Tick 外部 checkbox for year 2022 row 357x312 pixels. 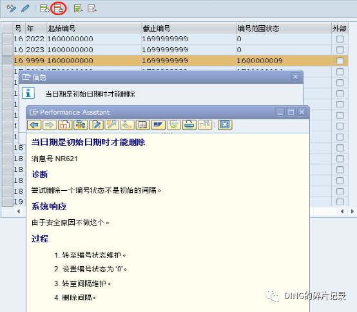coord(340,39)
